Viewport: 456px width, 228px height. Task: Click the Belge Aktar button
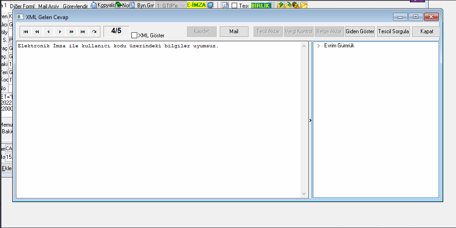click(329, 31)
